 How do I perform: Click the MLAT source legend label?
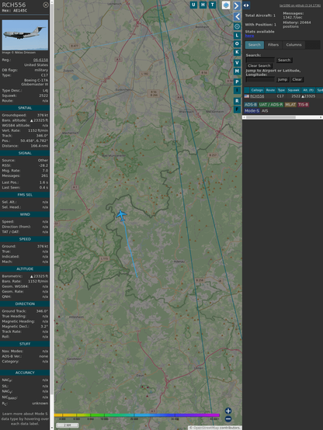290,105
